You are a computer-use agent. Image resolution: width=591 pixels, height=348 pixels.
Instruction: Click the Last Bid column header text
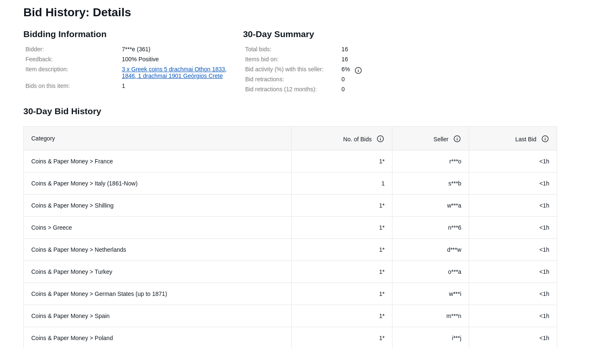coord(526,139)
